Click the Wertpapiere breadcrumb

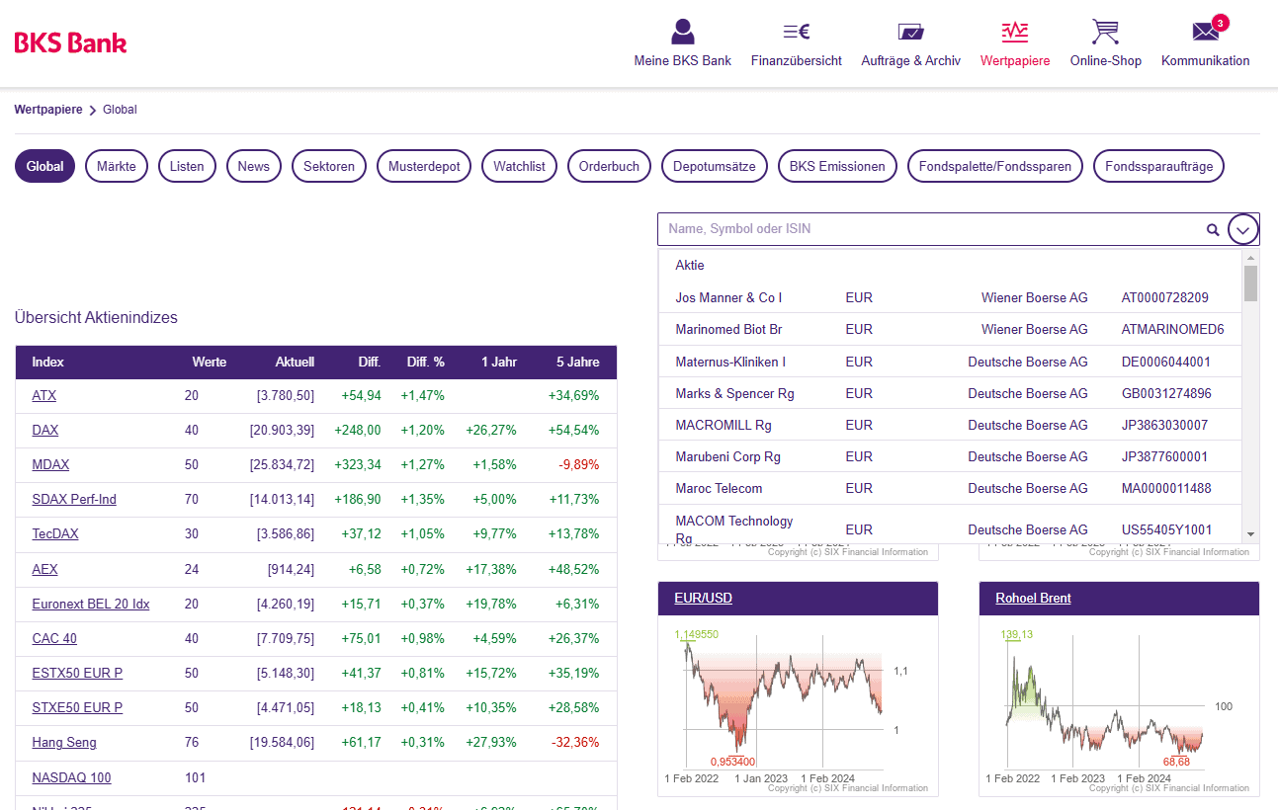point(48,110)
